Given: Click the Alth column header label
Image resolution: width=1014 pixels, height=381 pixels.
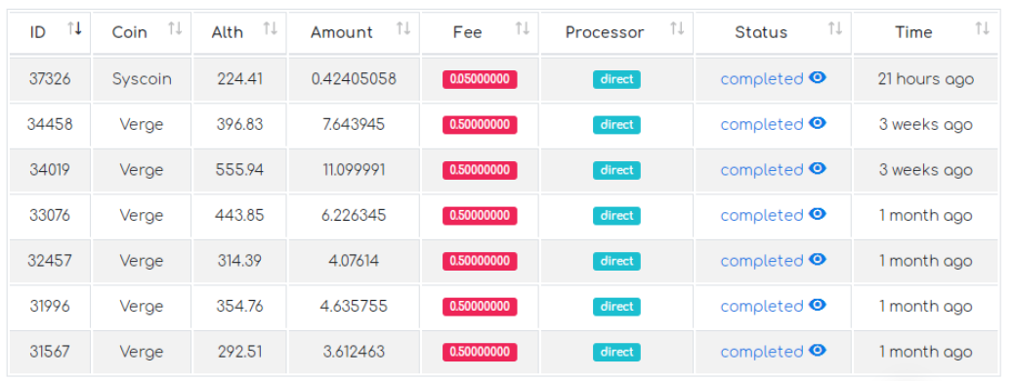Looking at the screenshot, I should (228, 32).
